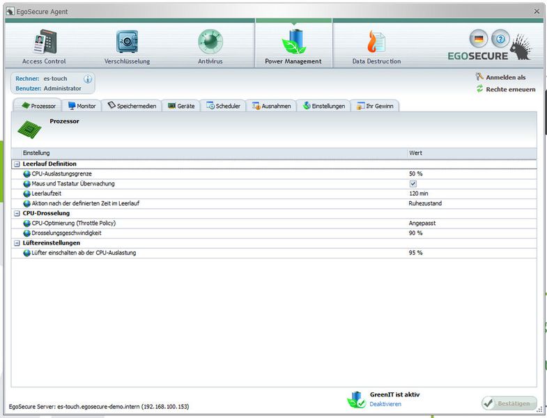Click the resize grip at window corner
This screenshot has width=547, height=418.
(539, 410)
